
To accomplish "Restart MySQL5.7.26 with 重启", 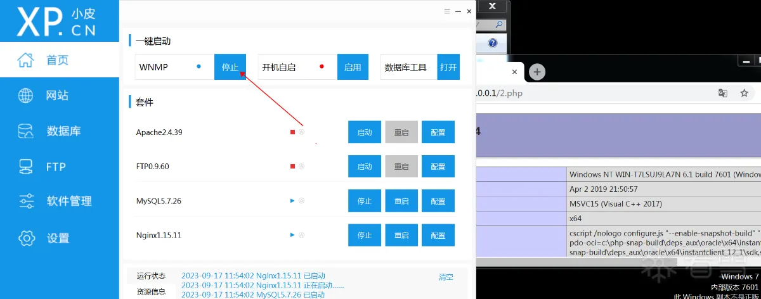I will coord(401,201).
